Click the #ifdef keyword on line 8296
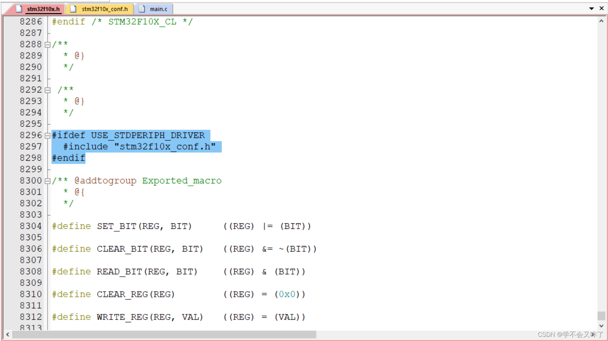This screenshot has height=341, width=608. pyautogui.click(x=68, y=135)
